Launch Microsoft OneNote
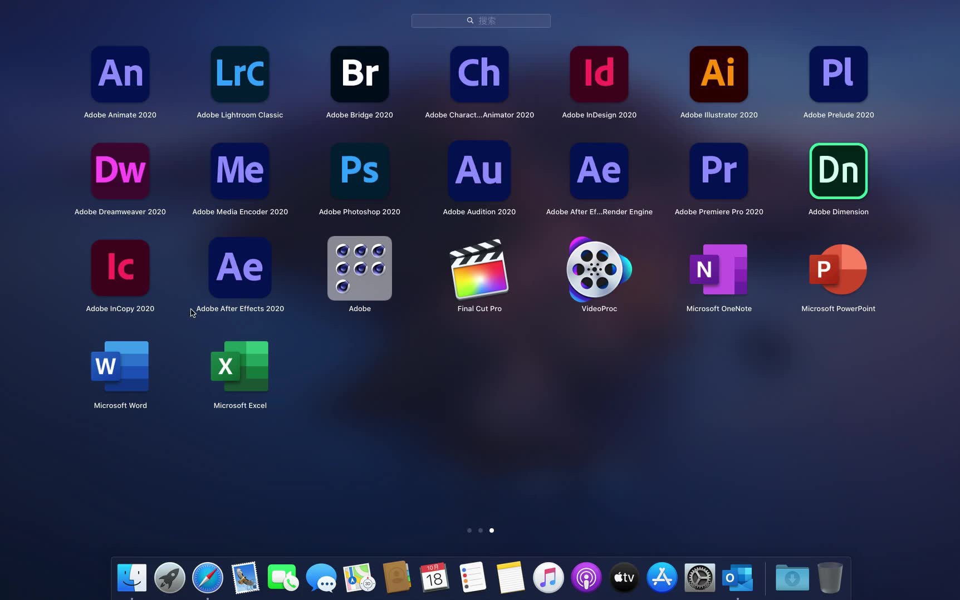Image resolution: width=960 pixels, height=600 pixels. 719,269
